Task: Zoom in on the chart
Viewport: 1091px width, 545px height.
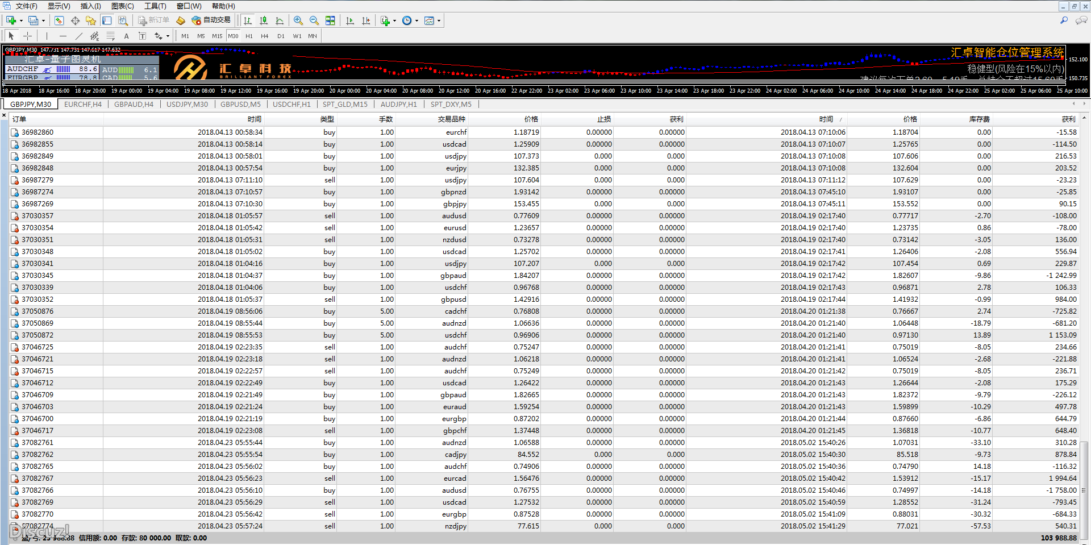Action: click(298, 20)
